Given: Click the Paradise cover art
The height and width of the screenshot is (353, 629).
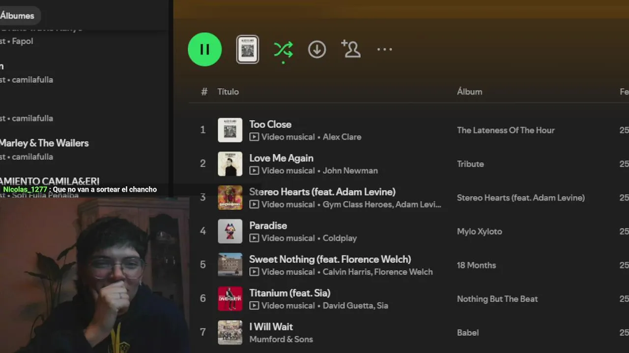Looking at the screenshot, I should [x=230, y=231].
